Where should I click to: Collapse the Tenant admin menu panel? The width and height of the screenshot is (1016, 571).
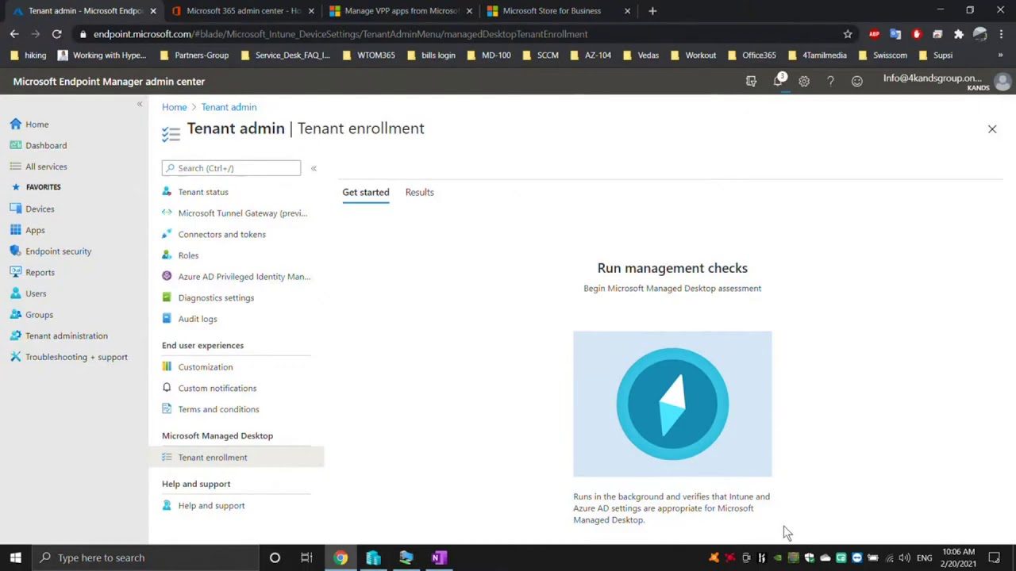point(314,168)
